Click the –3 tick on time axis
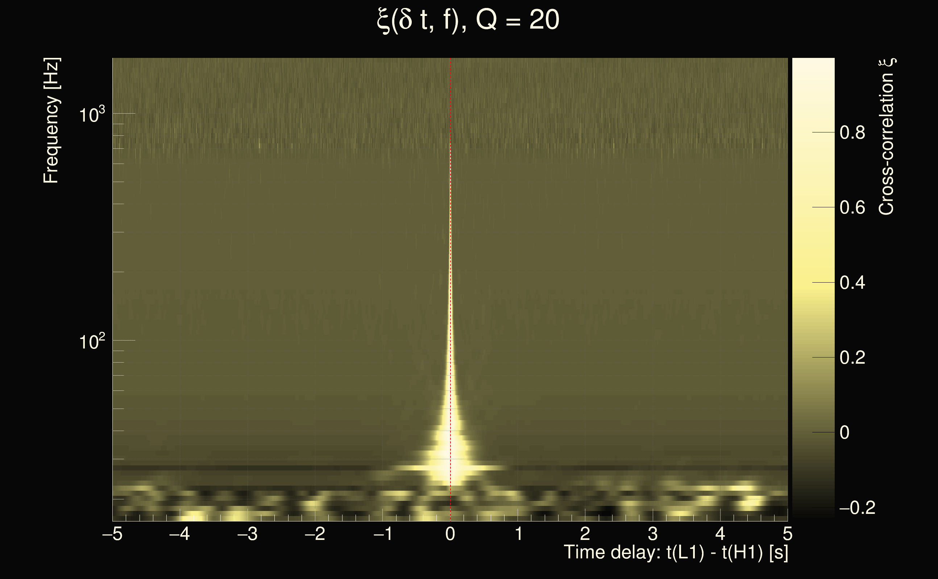Image resolution: width=938 pixels, height=579 pixels. pyautogui.click(x=247, y=534)
